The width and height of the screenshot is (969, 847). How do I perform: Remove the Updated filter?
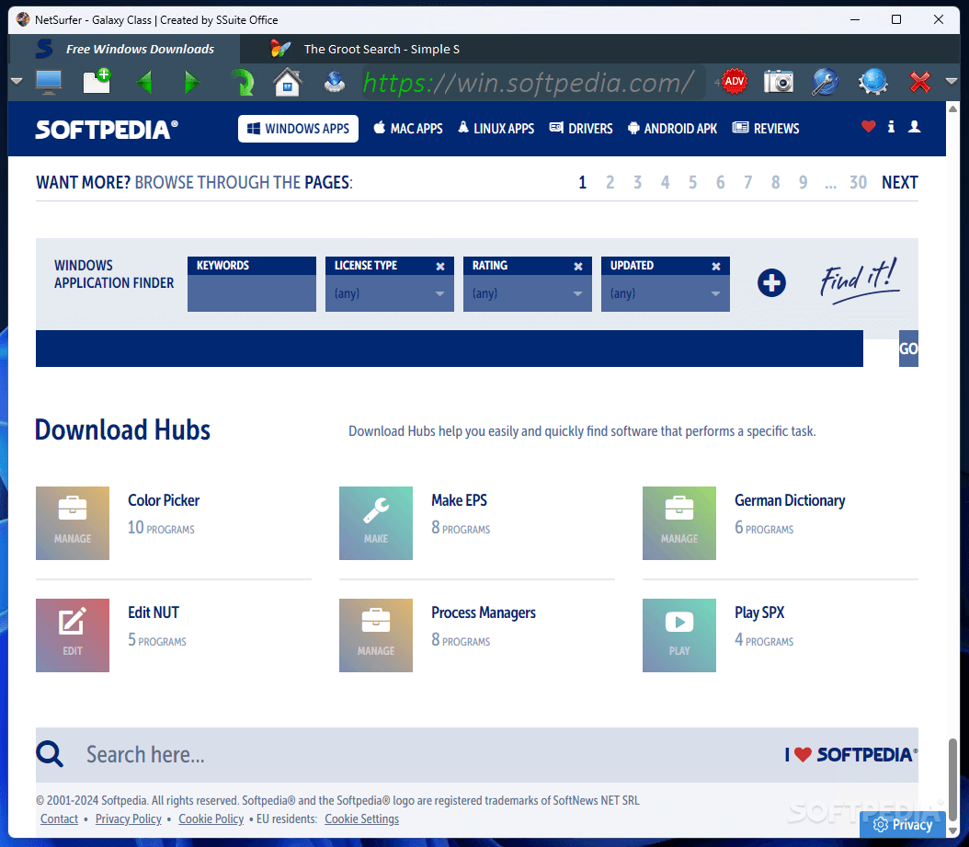coord(715,267)
